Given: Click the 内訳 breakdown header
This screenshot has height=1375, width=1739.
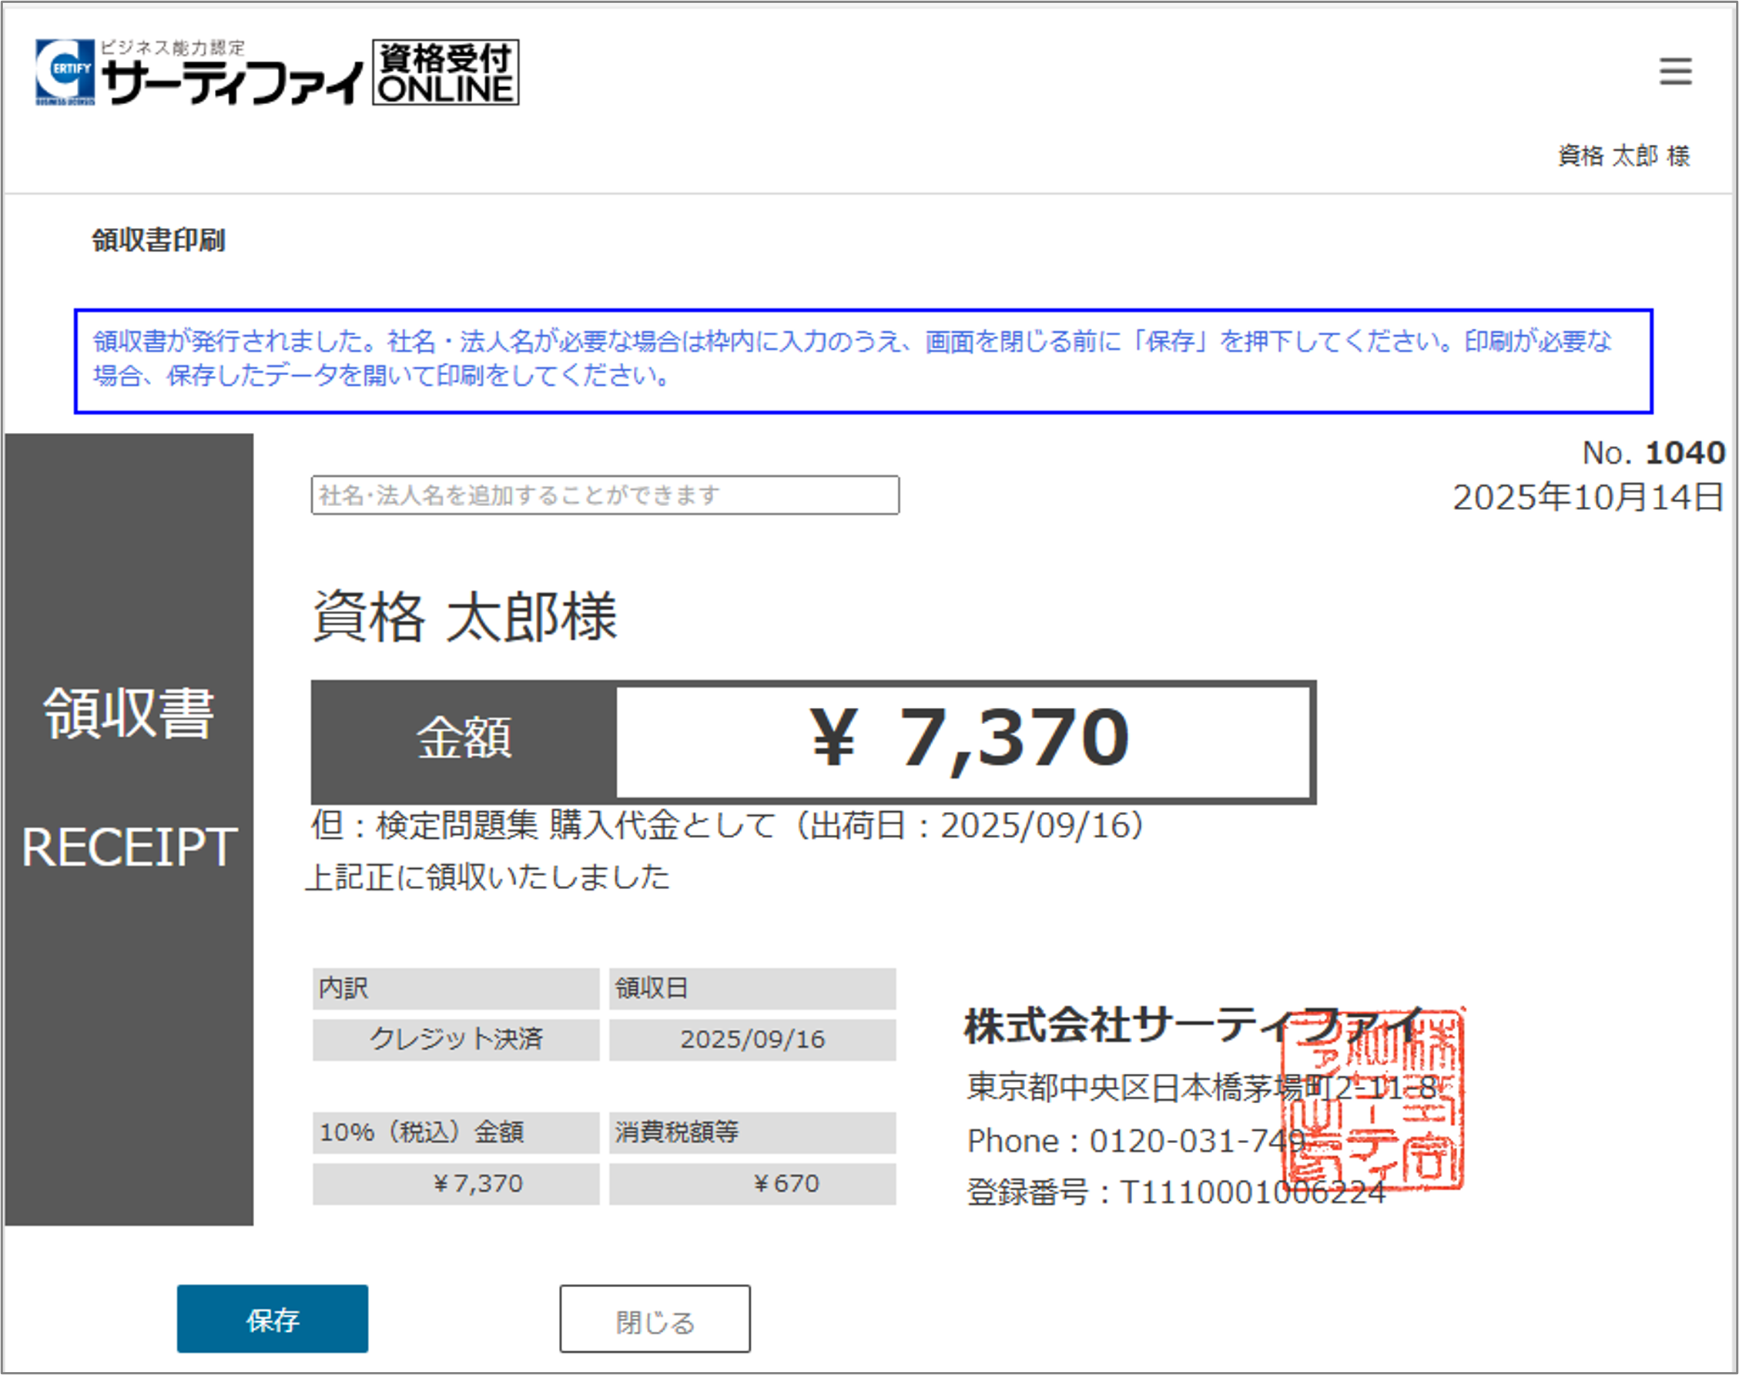Looking at the screenshot, I should [x=454, y=988].
